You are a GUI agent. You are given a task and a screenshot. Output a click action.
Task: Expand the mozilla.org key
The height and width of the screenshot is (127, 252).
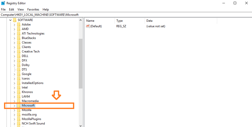15,115
